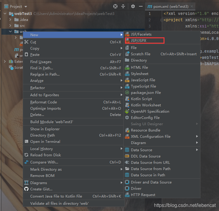219x211 pixels.
Task: Choose Cut from context menu
Action: 73,42
